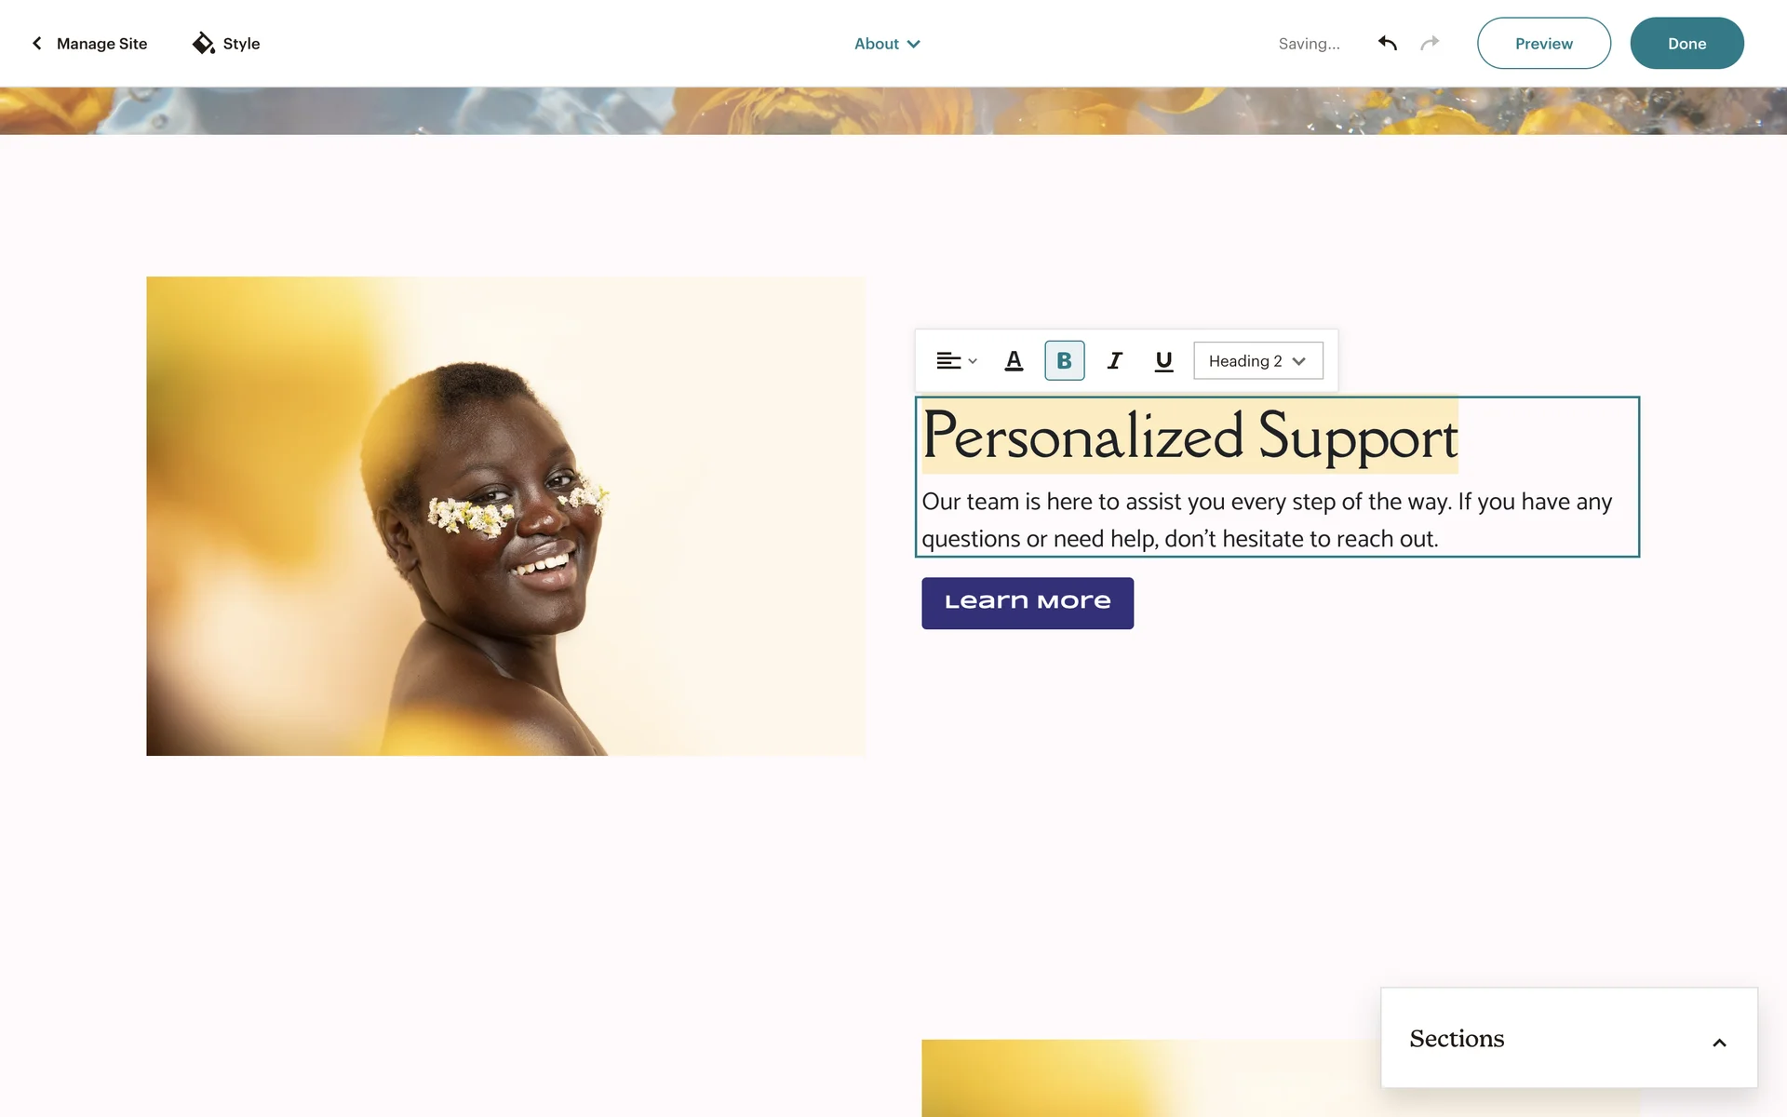This screenshot has width=1787, height=1117.
Task: Expand the Sections panel chevron
Action: point(1719,1043)
